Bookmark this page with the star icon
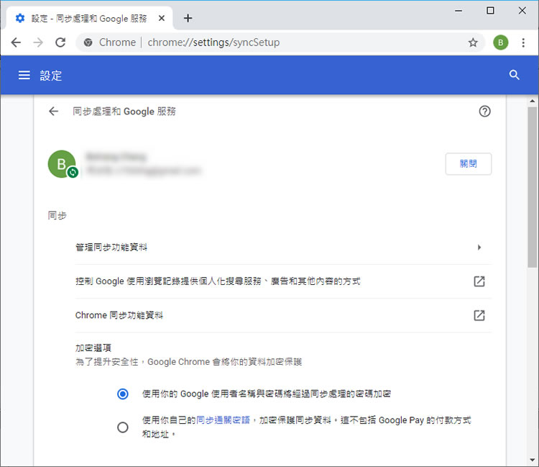The image size is (539, 467). pyautogui.click(x=473, y=42)
